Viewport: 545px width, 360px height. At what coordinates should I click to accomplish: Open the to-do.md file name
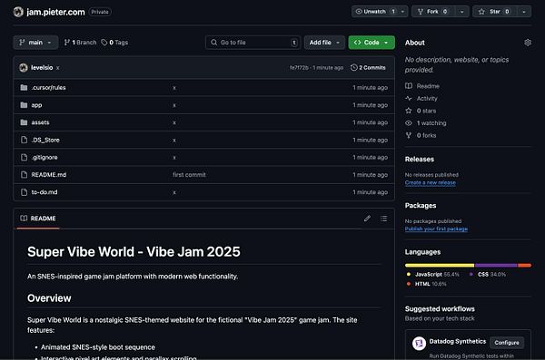(45, 192)
